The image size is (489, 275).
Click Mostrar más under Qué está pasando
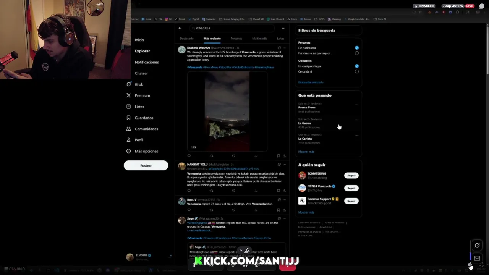[306, 152]
